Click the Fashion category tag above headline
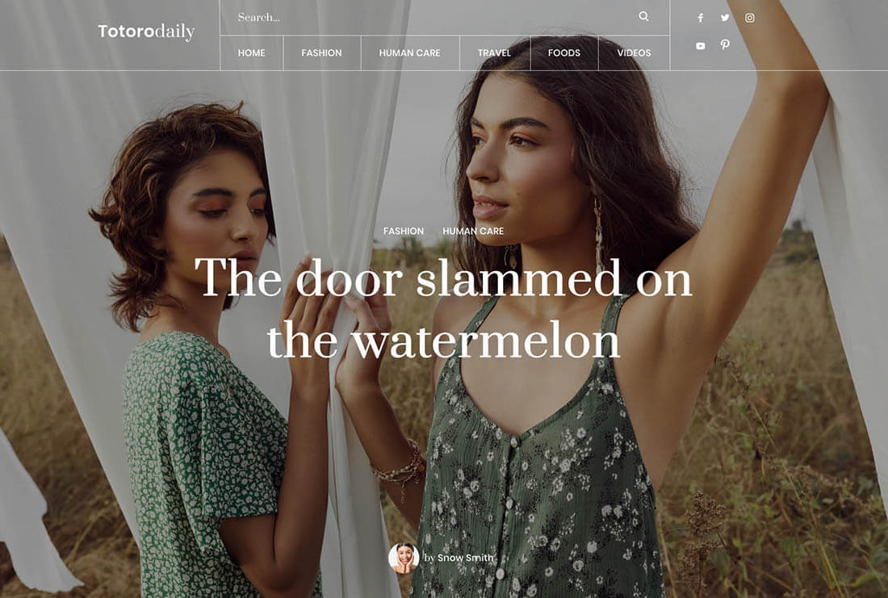Image resolution: width=888 pixels, height=598 pixels. 403,231
